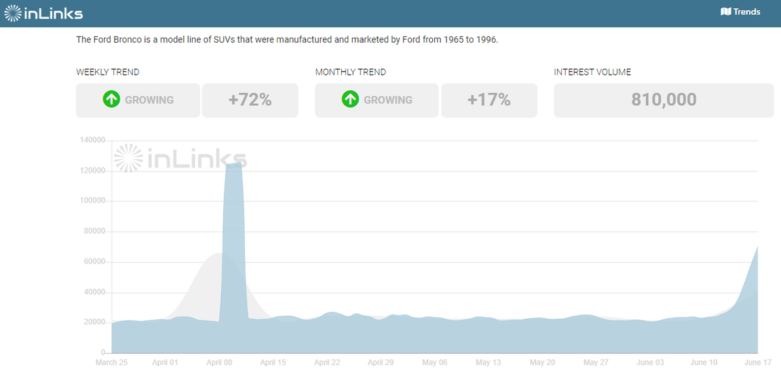Click the 120000 y-axis label

92,171
